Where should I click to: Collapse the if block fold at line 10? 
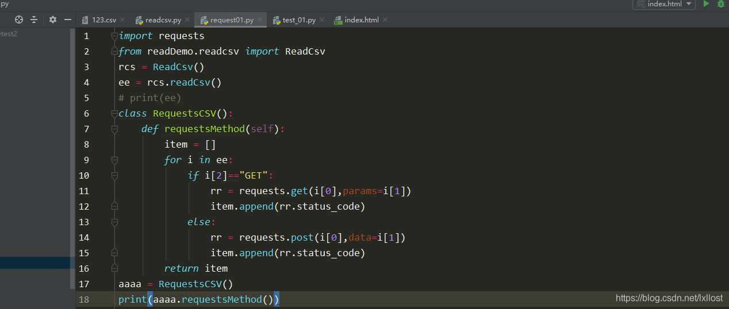[114, 176]
